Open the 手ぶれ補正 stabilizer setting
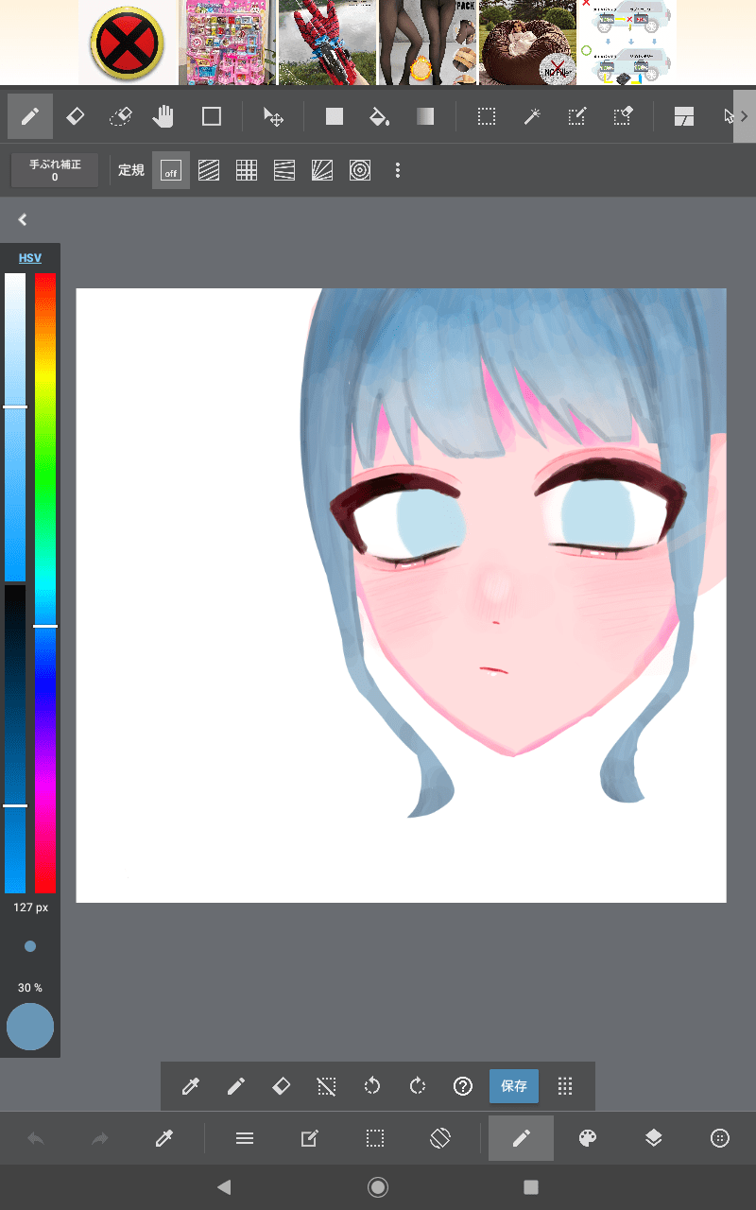The image size is (756, 1210). pos(55,170)
